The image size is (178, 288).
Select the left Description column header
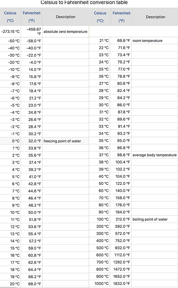point(65,17)
